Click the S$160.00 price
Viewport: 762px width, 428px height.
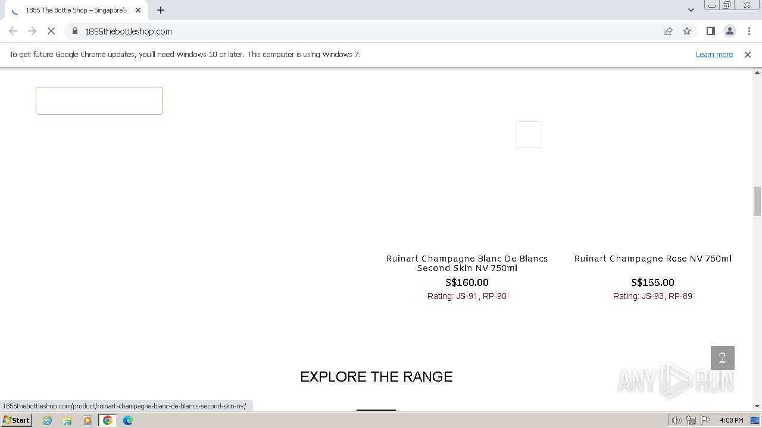click(467, 282)
